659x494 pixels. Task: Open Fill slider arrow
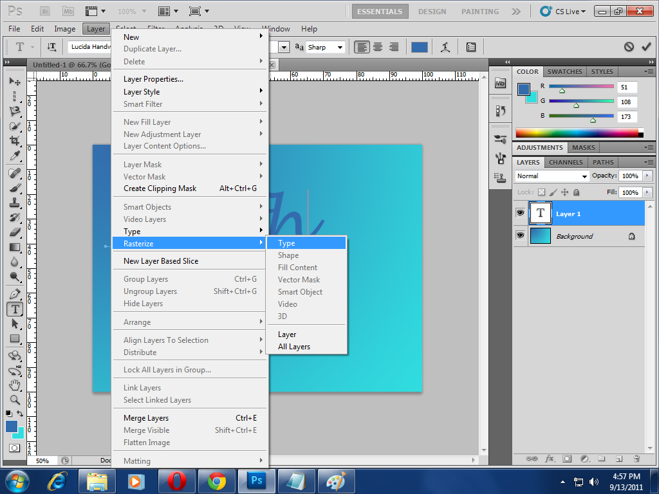(647, 192)
